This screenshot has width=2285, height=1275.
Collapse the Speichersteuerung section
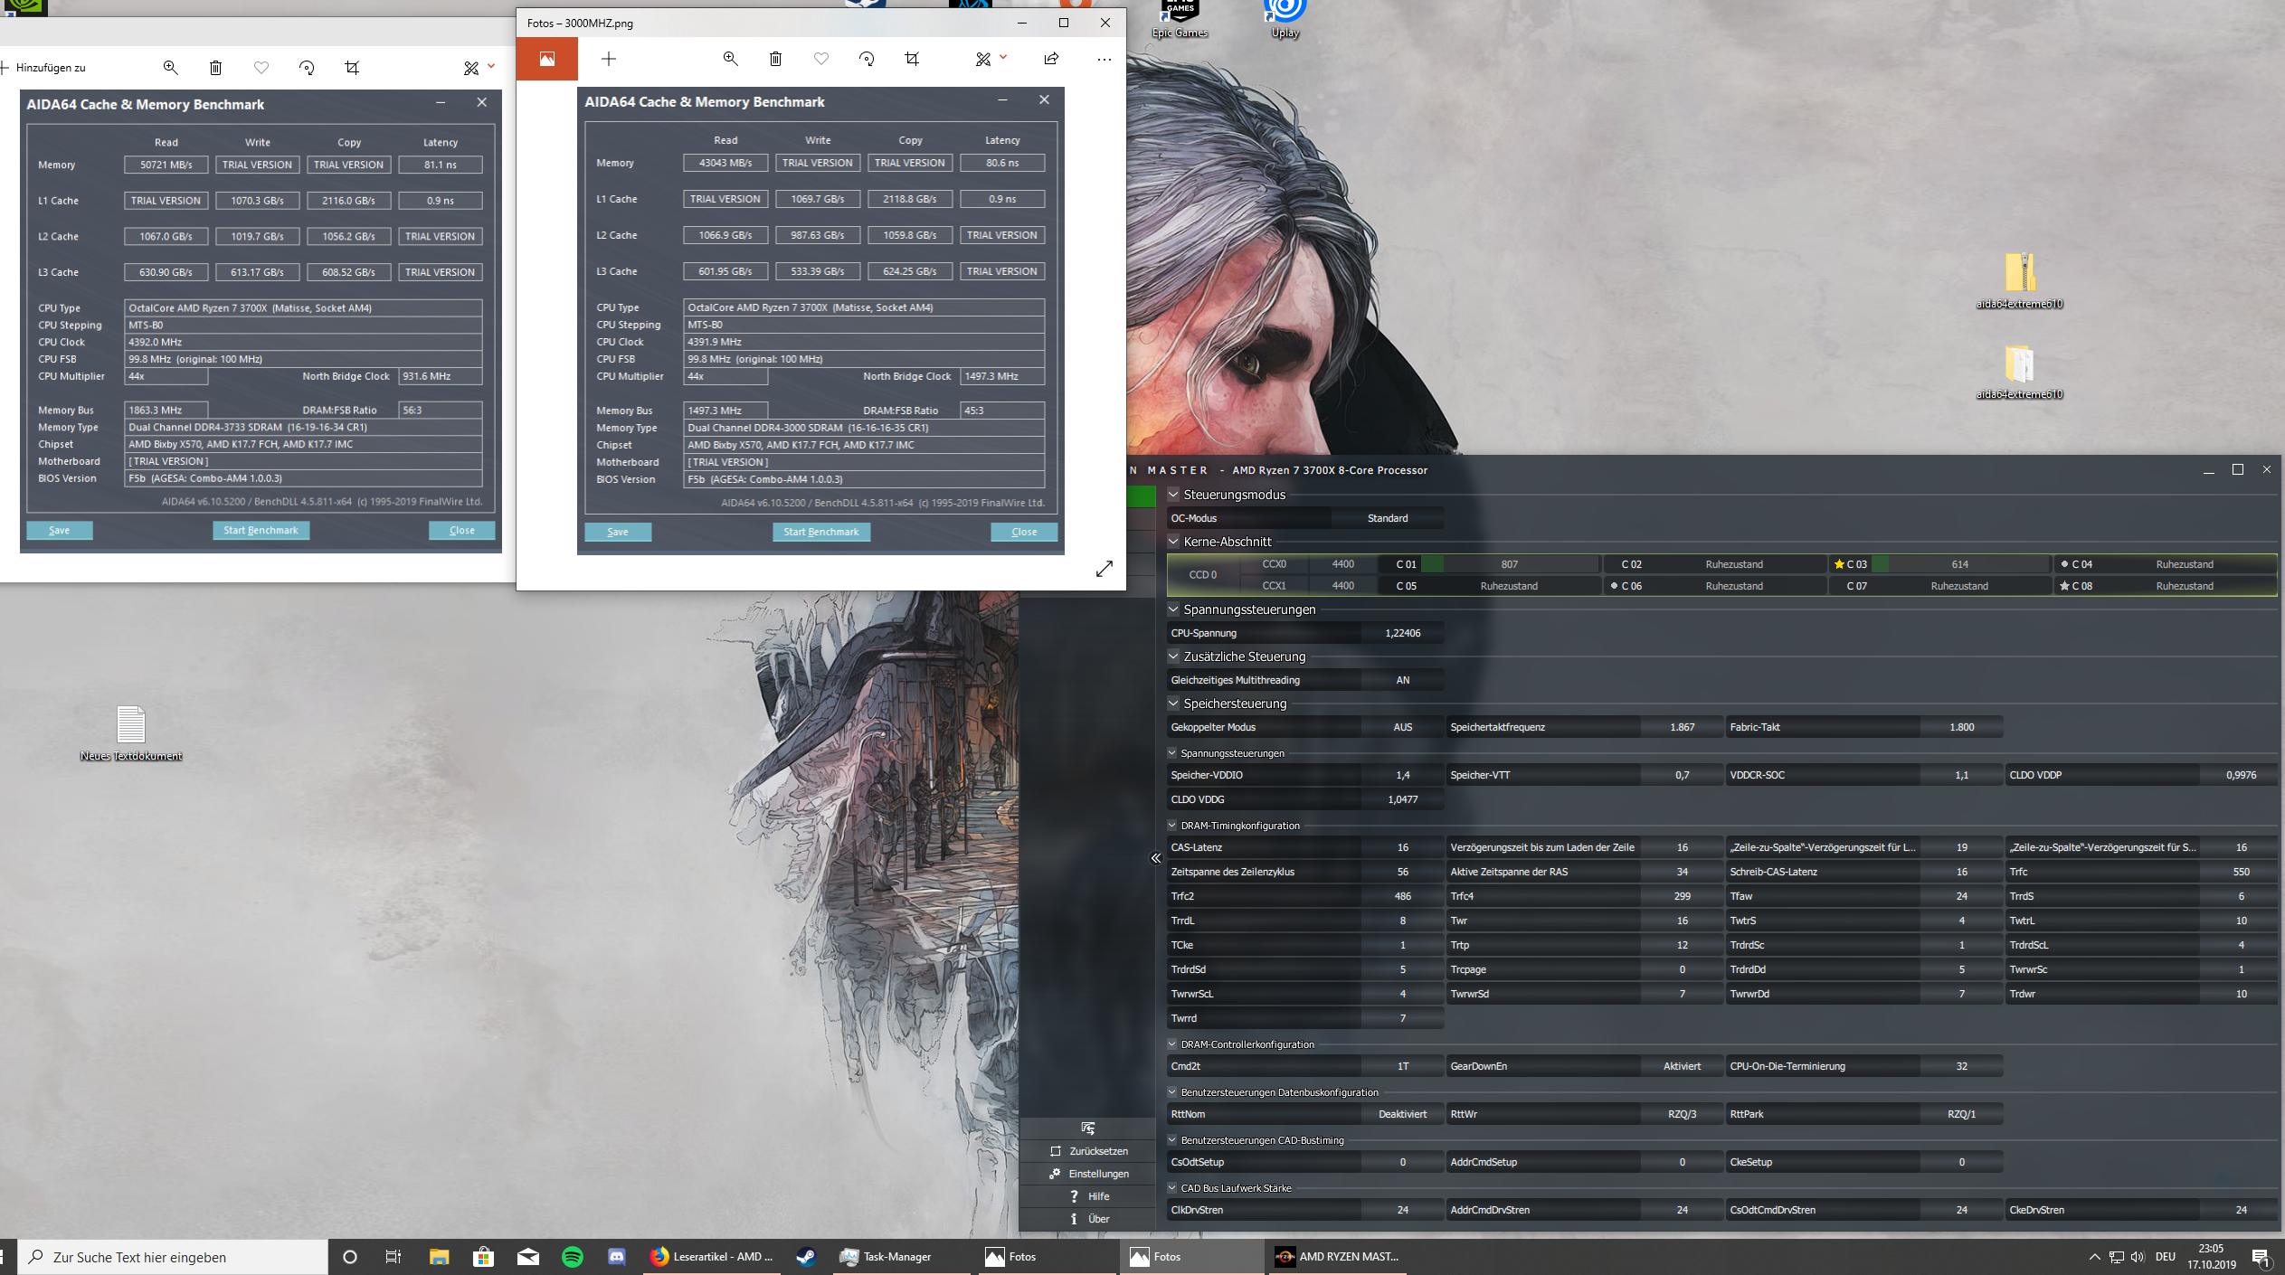pos(1173,704)
